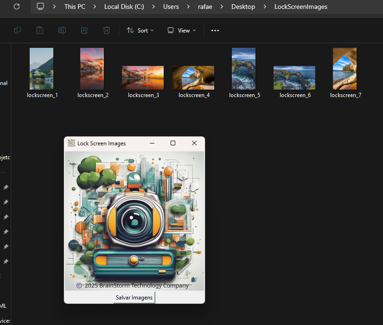Expand the chevron after Local Disk (C:)
383x325 pixels.
pyautogui.click(x=153, y=6)
